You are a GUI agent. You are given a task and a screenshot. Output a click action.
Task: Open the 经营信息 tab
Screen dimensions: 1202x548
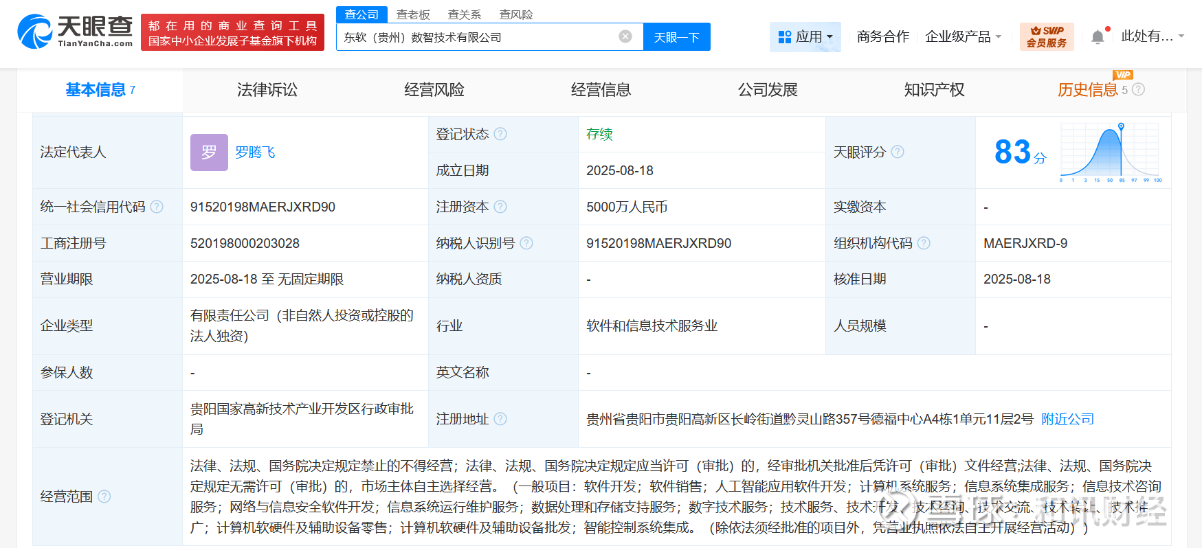click(x=601, y=90)
